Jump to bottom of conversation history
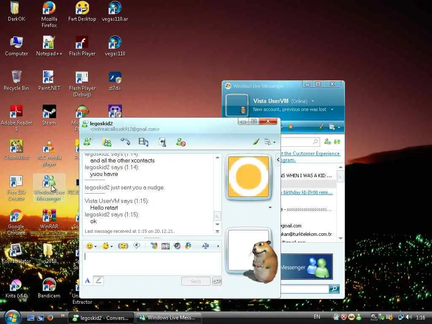432x324 pixels. click(x=217, y=232)
